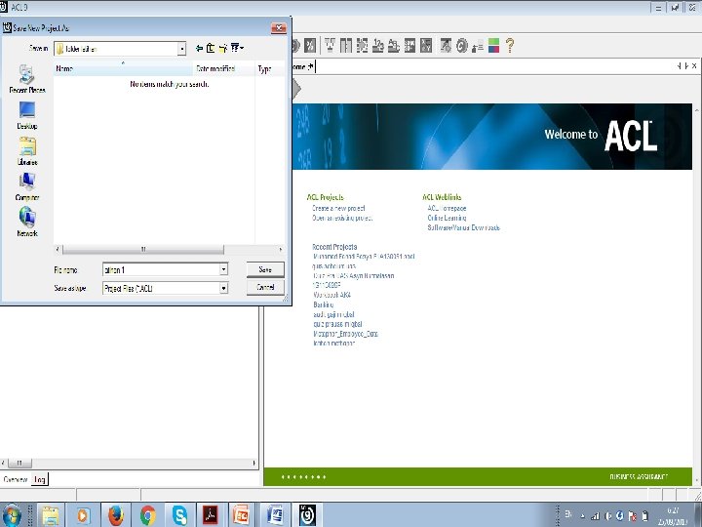This screenshot has height=527, width=702.
Task: Open Skype from the taskbar
Action: pos(179,515)
